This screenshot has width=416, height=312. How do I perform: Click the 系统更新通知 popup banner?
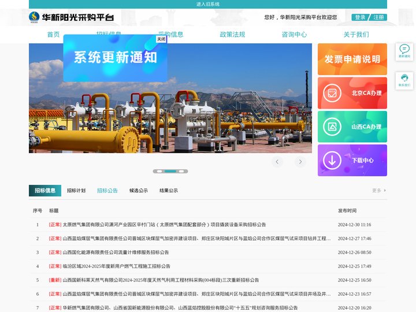click(115, 58)
